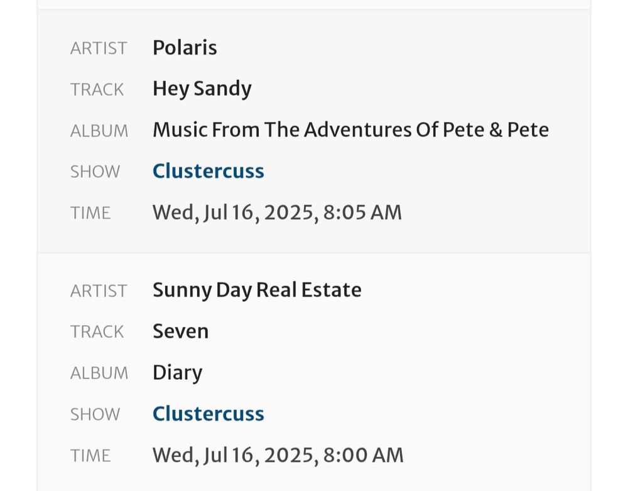Click the ALBUM label in the first entry
Image resolution: width=628 pixels, height=491 pixels.
[99, 131]
